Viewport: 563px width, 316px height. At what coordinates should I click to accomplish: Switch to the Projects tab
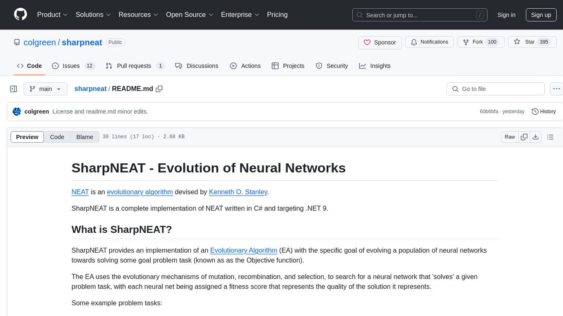(288, 66)
